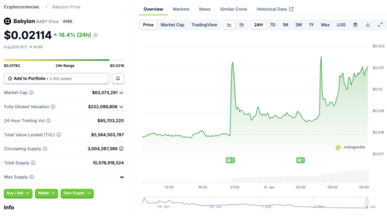Open the calendar date range picker

point(355,25)
